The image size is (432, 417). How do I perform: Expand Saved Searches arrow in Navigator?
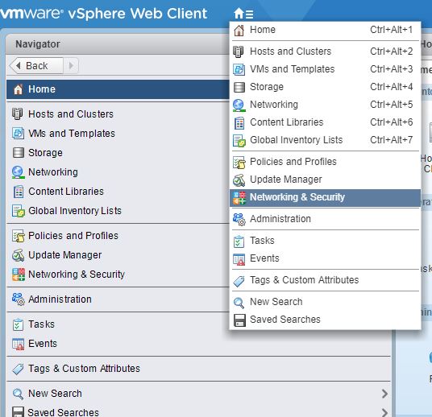pos(385,412)
